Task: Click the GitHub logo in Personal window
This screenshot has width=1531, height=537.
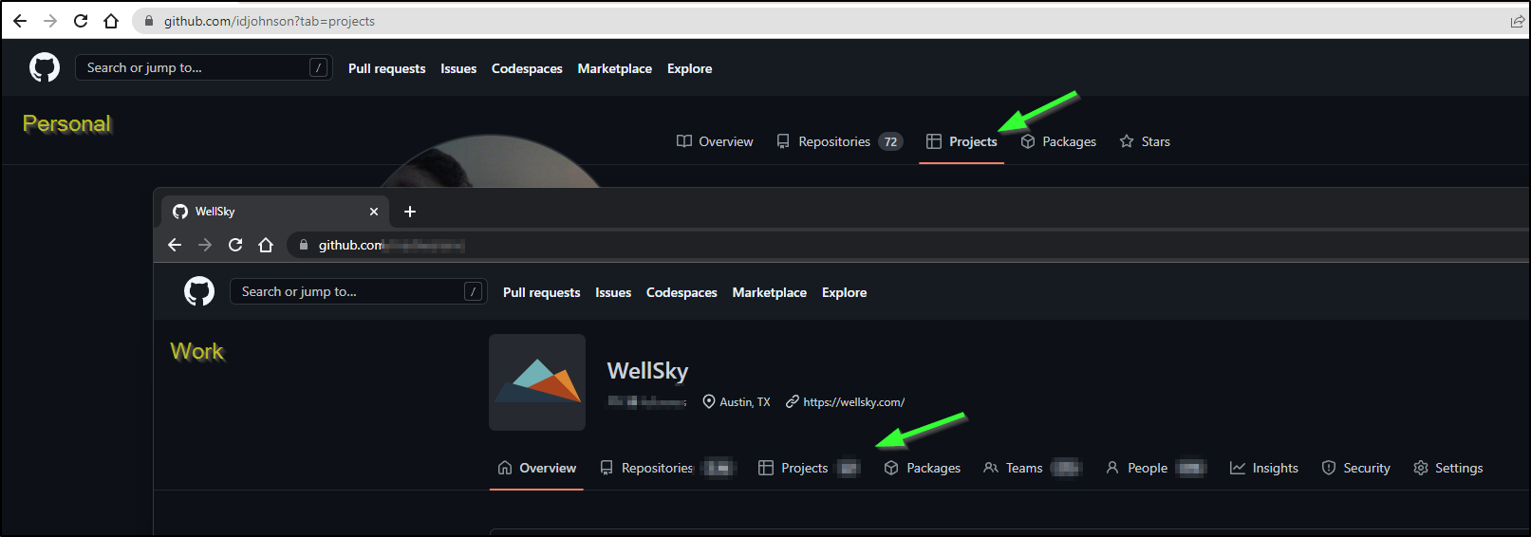Action: [45, 67]
